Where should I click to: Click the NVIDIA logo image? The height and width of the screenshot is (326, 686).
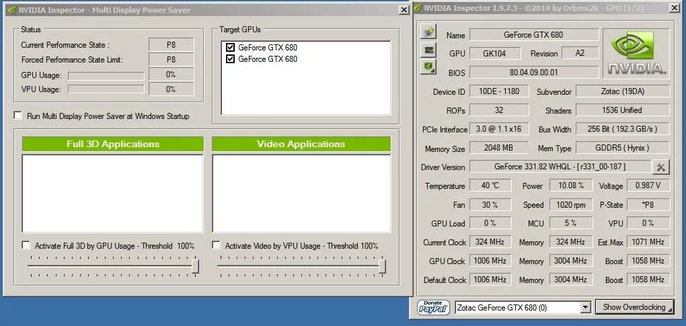pos(636,54)
